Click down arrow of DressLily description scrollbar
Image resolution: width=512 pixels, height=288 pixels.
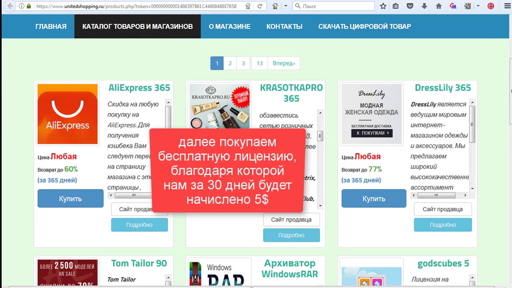tap(472, 188)
